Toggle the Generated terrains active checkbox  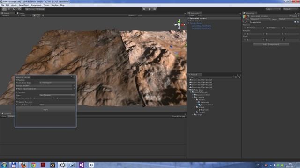pos(248,16)
